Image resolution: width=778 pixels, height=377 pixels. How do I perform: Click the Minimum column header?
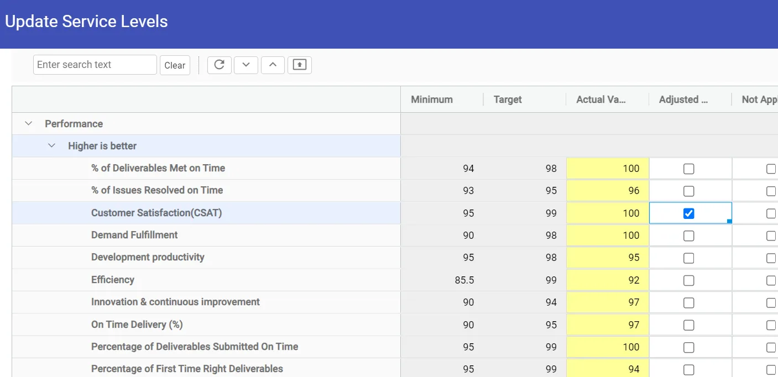432,100
